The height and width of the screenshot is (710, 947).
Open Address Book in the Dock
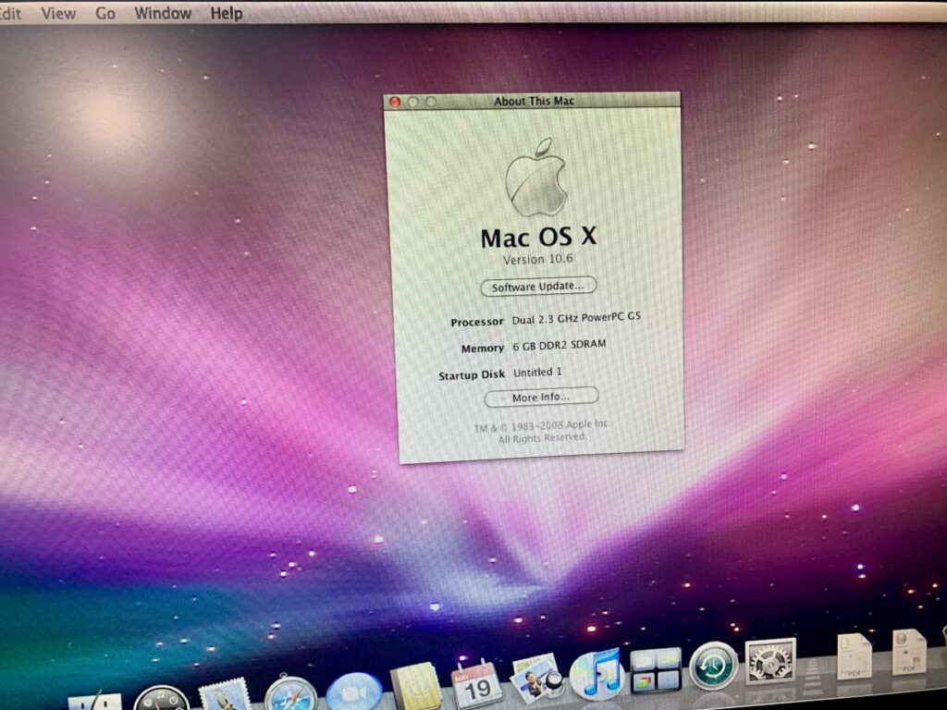coord(416,687)
